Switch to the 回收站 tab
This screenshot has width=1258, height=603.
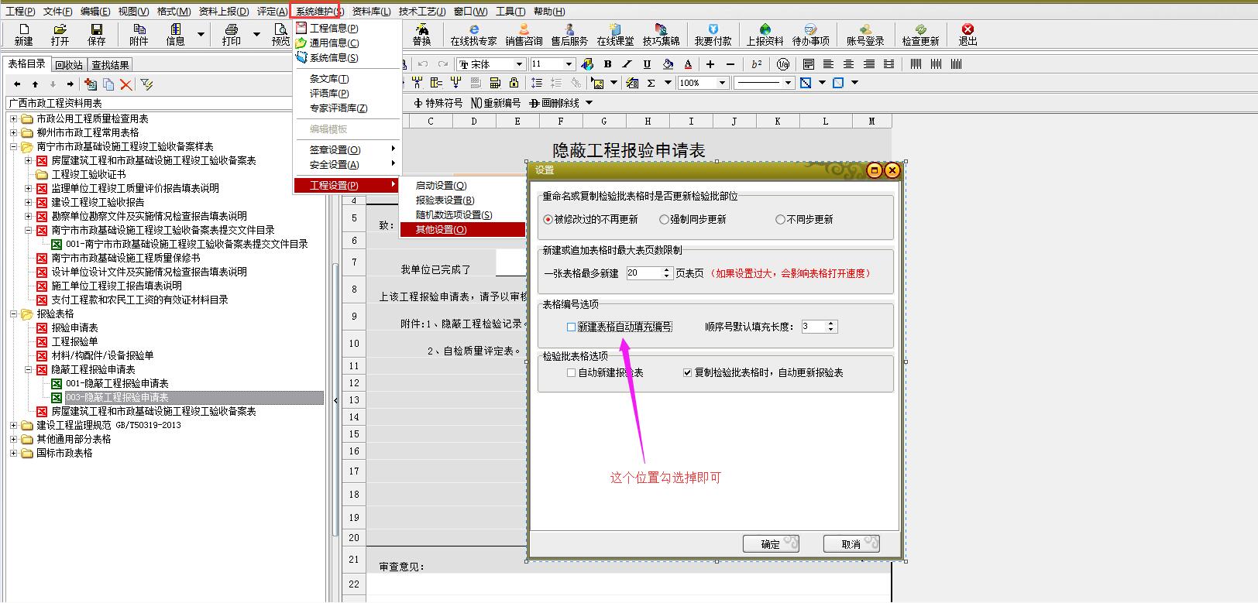click(x=69, y=65)
